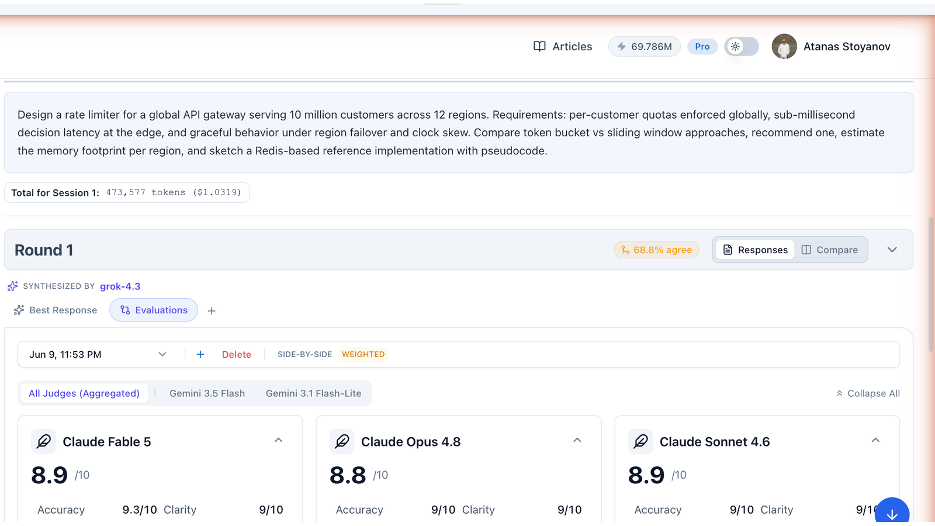Image resolution: width=935 pixels, height=526 pixels.
Task: Click the sparkle icon beside Synthesized By
Action: click(x=13, y=286)
